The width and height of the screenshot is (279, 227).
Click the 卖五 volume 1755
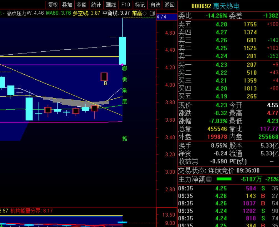coord(250,24)
